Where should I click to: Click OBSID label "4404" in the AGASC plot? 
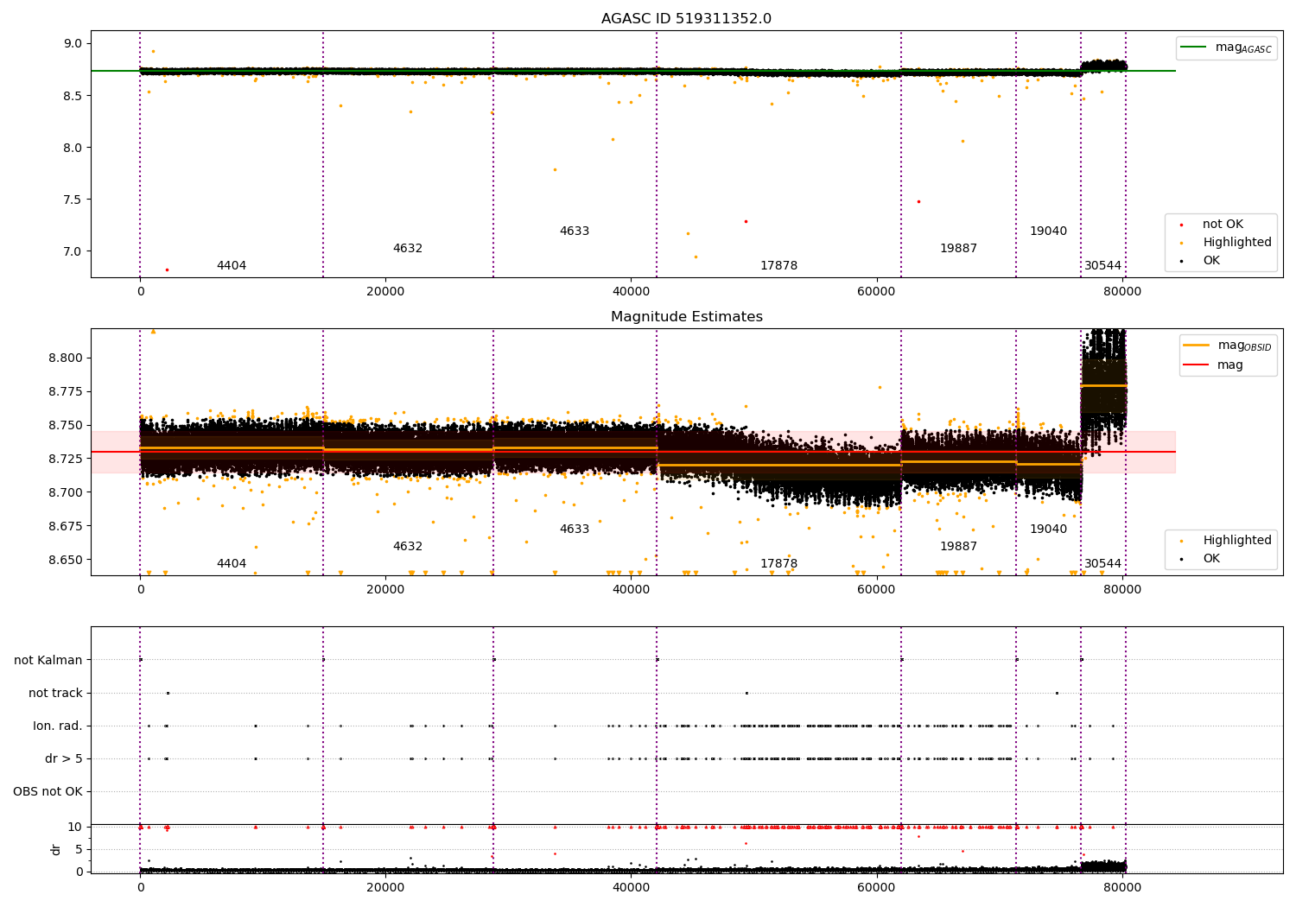point(232,266)
